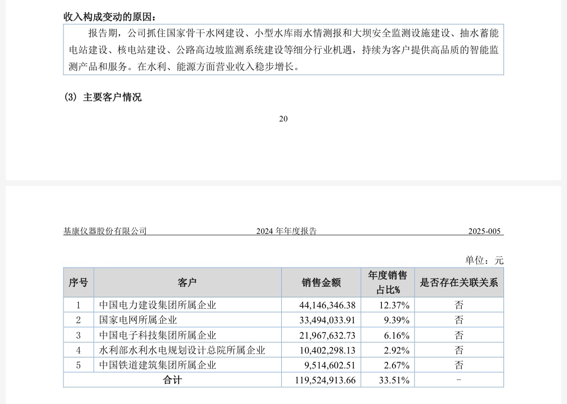Click sales amount 33,494,033.91
The height and width of the screenshot is (404, 567).
point(327,320)
